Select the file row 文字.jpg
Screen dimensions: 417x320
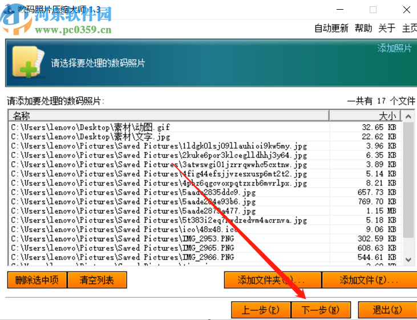coord(204,137)
